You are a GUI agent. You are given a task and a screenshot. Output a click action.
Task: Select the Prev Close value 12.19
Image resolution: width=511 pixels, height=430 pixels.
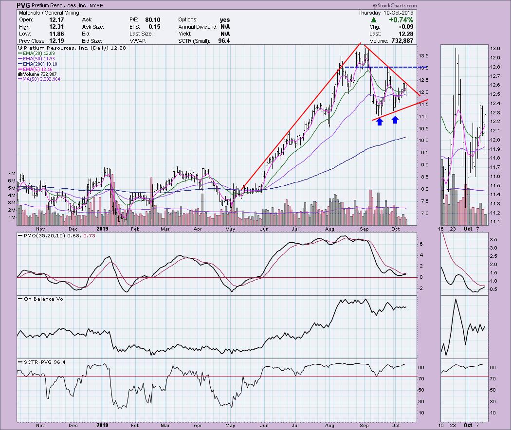(x=56, y=41)
